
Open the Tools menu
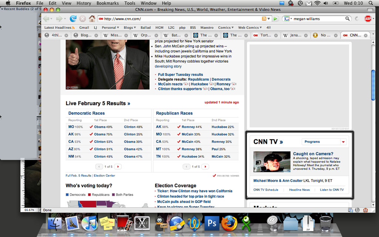click(x=130, y=3)
